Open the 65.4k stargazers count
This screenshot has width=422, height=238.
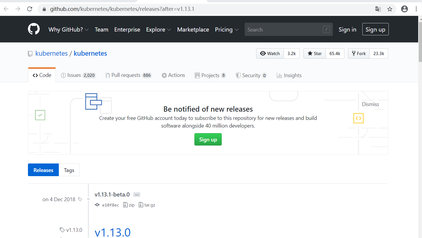coord(335,53)
